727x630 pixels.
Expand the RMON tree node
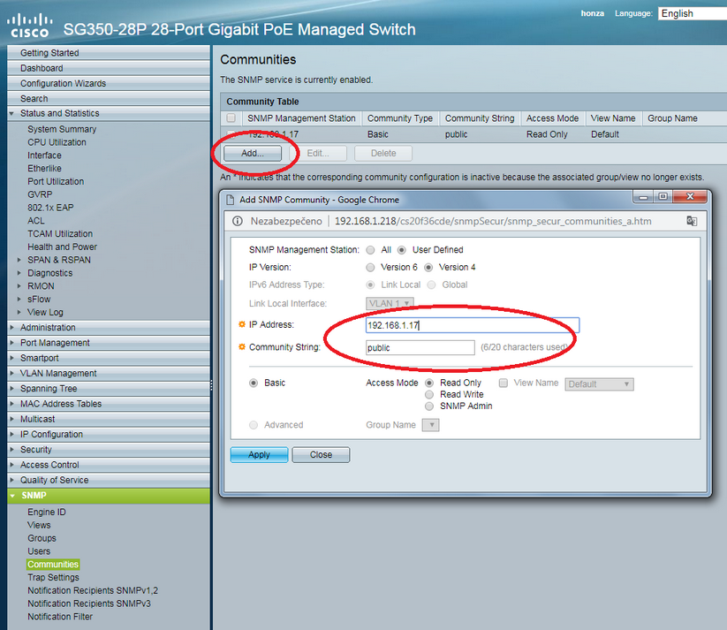19,285
